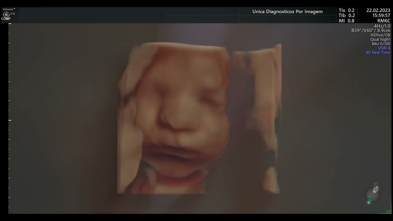Click the B39°/V60°/ 8.9cm parameter
Screen dimensions: 393x221
click(x=371, y=31)
